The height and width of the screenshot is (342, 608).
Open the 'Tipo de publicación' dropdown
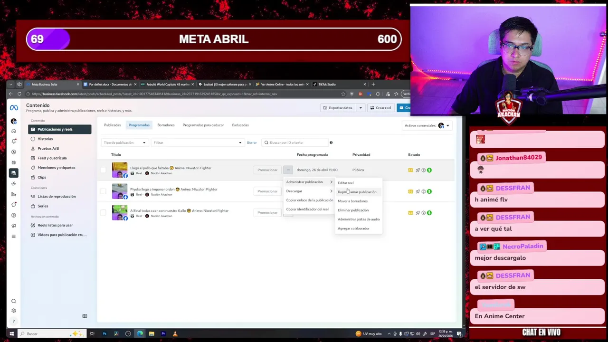pyautogui.click(x=125, y=142)
